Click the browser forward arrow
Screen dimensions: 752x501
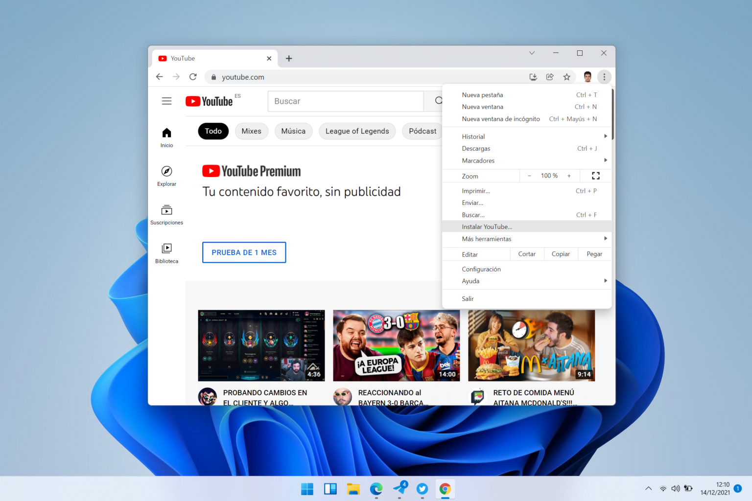pyautogui.click(x=176, y=77)
